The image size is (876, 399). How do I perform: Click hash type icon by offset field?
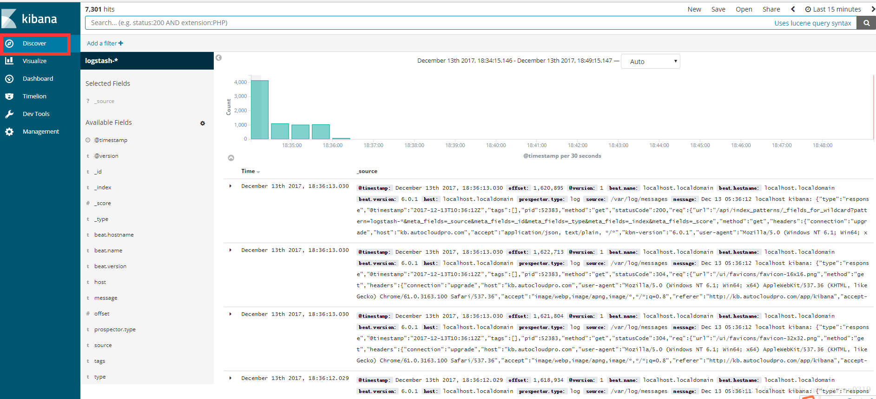[x=88, y=314]
